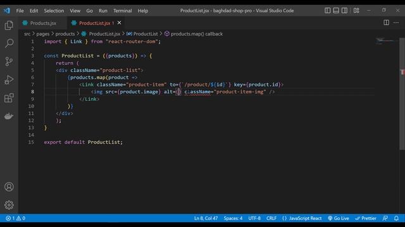Click the closing </div> tag
The image size is (405, 227).
[65, 113]
